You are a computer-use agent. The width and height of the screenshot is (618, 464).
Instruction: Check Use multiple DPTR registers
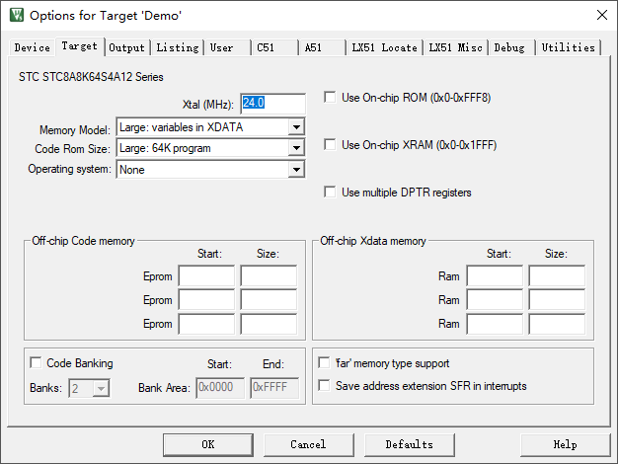[x=331, y=193]
